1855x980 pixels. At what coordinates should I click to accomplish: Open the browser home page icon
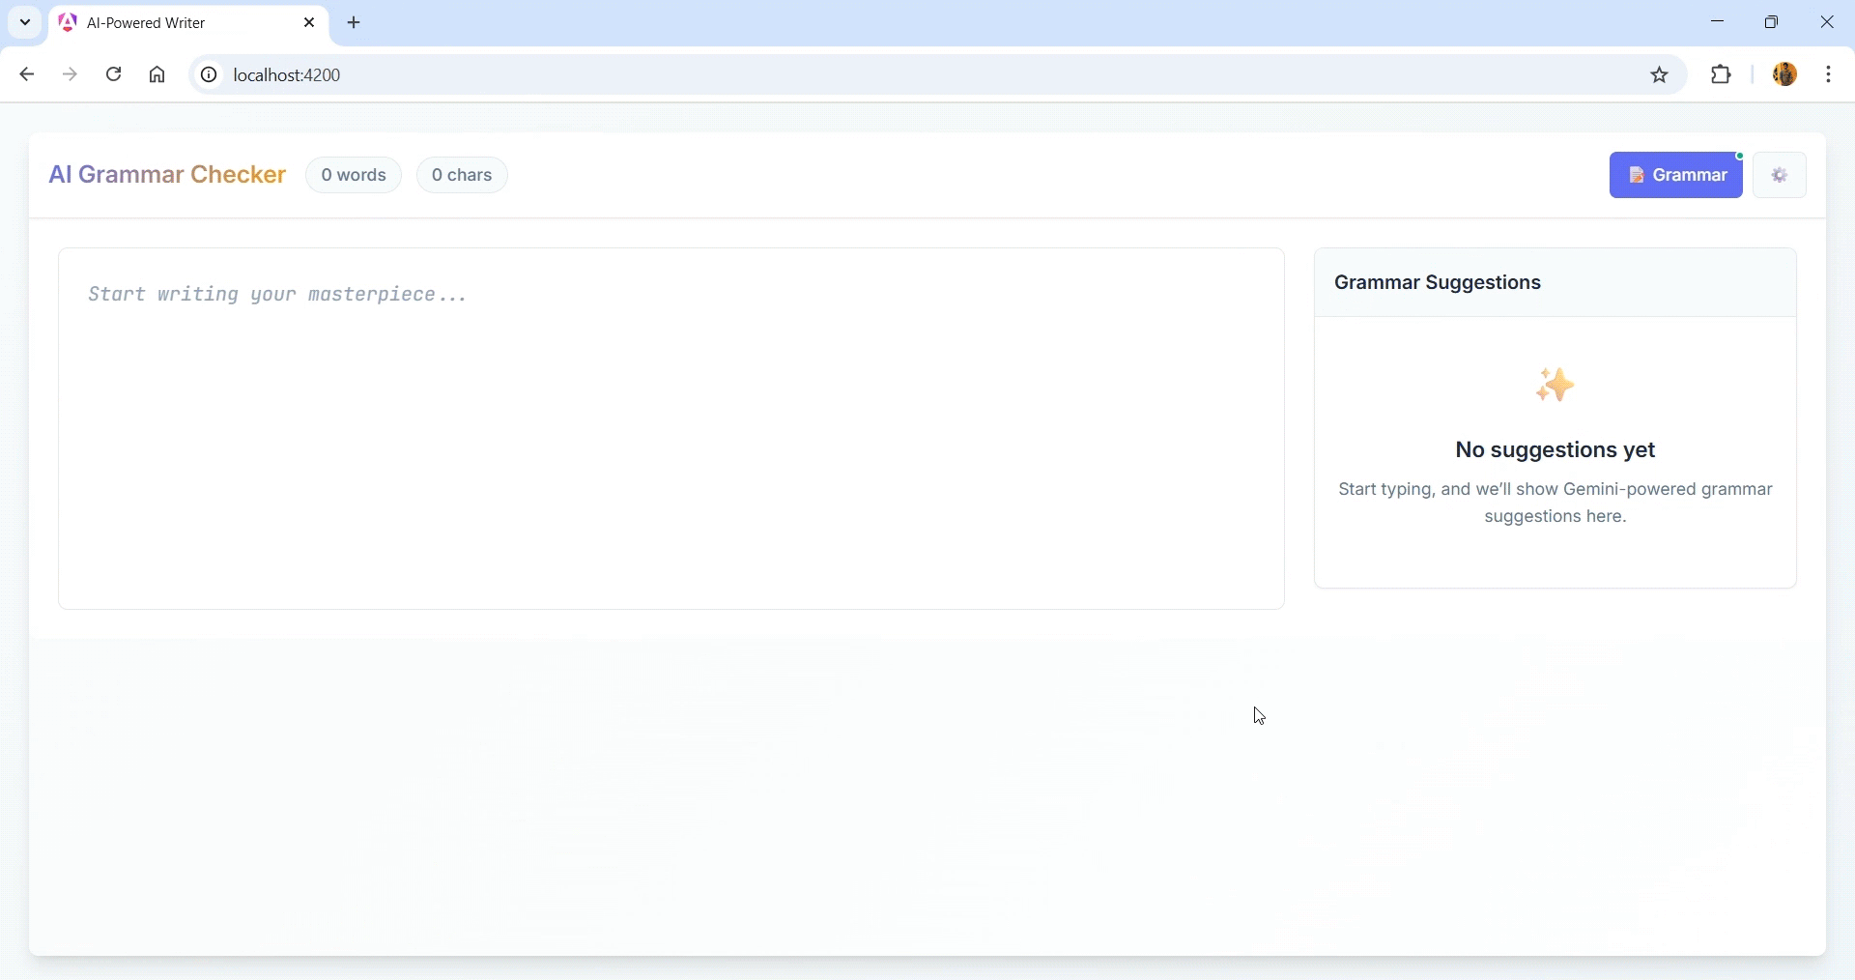[x=157, y=74]
